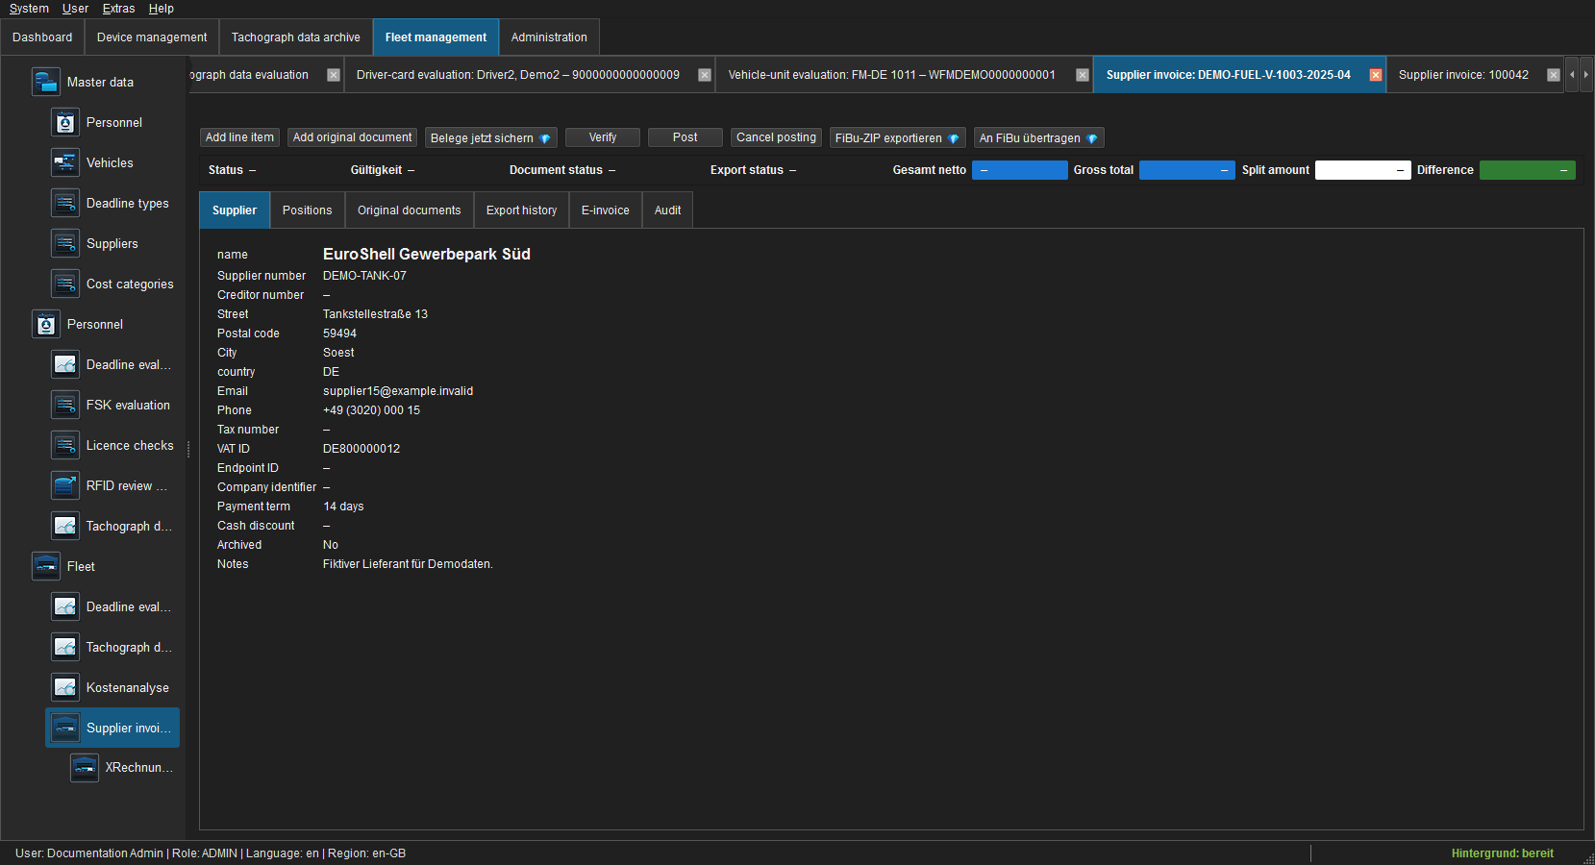Image resolution: width=1595 pixels, height=865 pixels.
Task: Open the Suppliers sidebar icon
Action: pyautogui.click(x=64, y=243)
